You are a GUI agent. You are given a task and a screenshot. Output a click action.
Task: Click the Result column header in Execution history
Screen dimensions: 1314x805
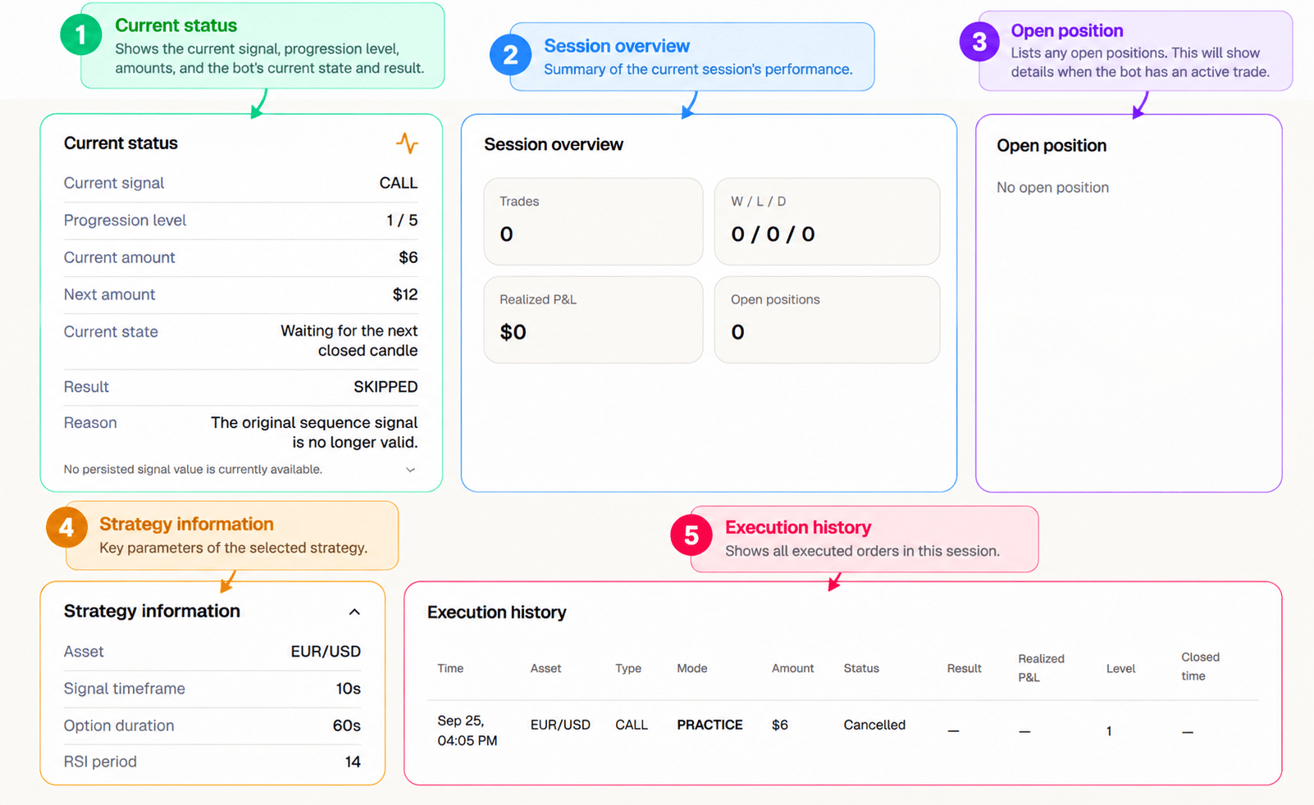point(964,669)
